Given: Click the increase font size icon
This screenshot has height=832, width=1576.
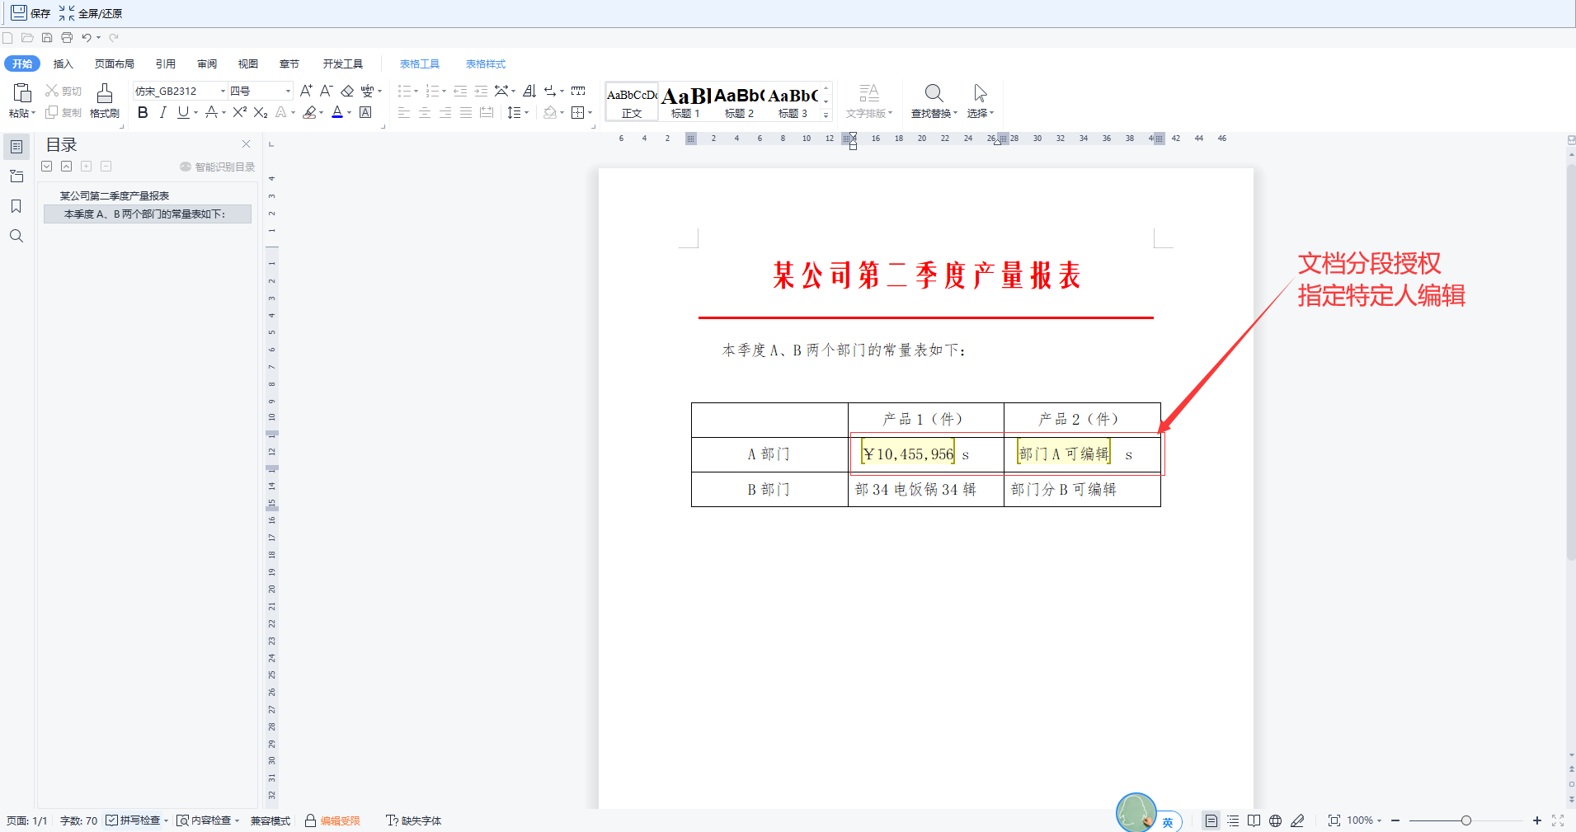Looking at the screenshot, I should tap(306, 92).
